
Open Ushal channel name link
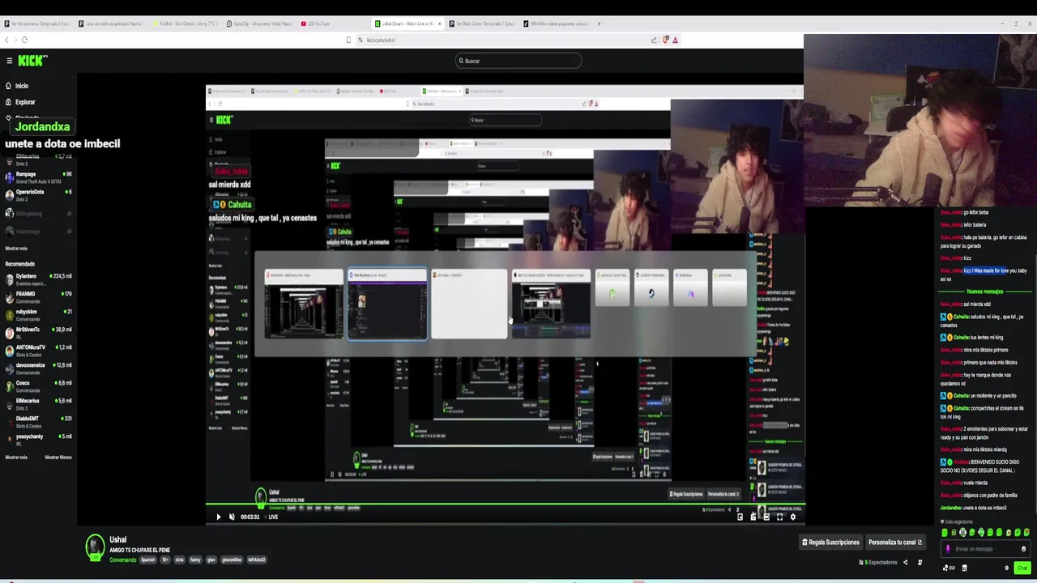(x=118, y=540)
